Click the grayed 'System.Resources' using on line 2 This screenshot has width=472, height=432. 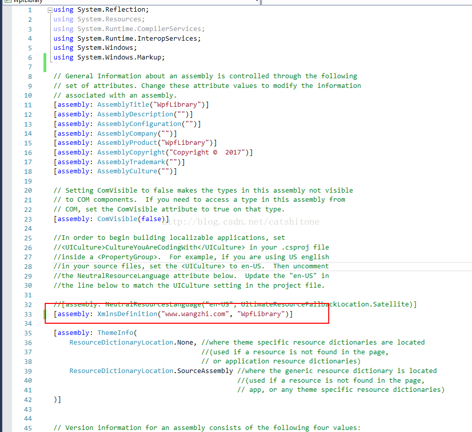(x=109, y=19)
